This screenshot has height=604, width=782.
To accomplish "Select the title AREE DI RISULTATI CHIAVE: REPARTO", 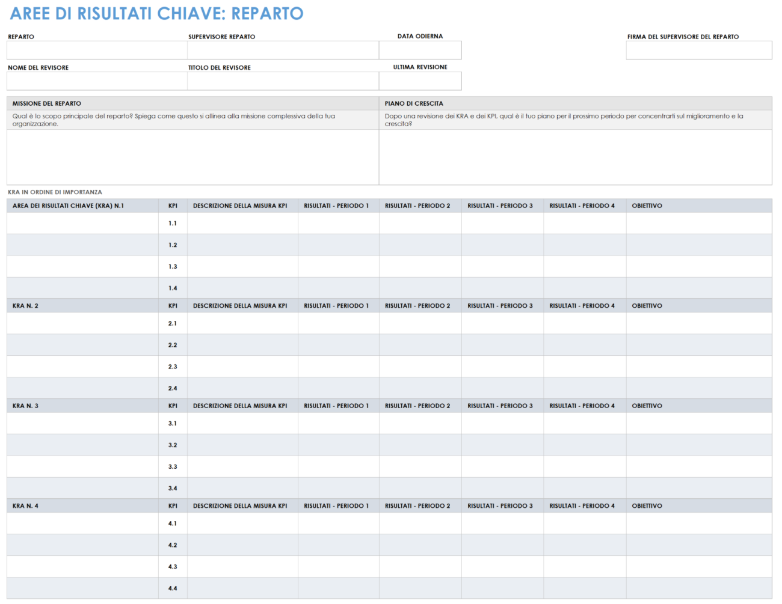I will coord(157,13).
